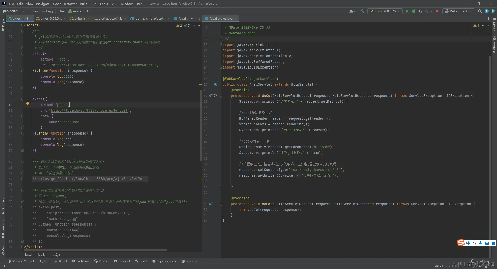Run with Coverage using the shield icon
The image size is (497, 269).
click(420, 11)
